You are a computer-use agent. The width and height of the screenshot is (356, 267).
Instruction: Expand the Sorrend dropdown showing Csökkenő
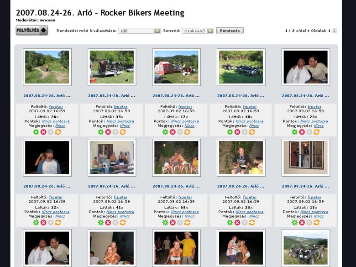coord(198,31)
